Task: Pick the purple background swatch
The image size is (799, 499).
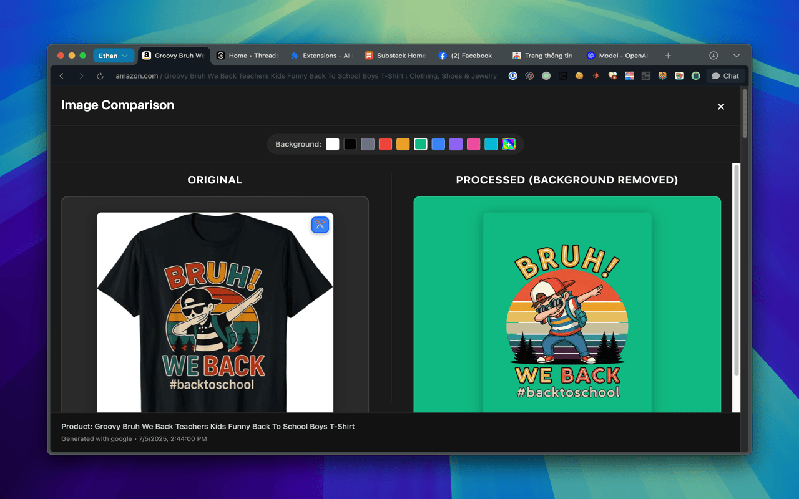Action: 456,144
